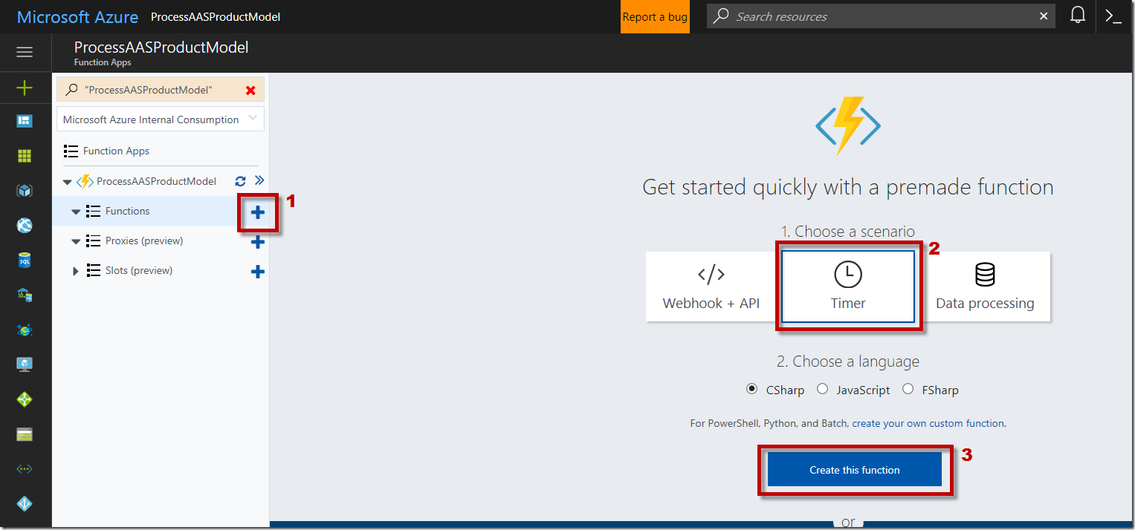This screenshot has width=1135, height=530.
Task: Launch Cloud Shell from the top bar
Action: coord(1113,16)
